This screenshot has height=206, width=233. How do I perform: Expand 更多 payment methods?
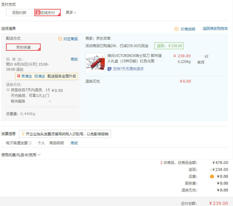coord(71,13)
